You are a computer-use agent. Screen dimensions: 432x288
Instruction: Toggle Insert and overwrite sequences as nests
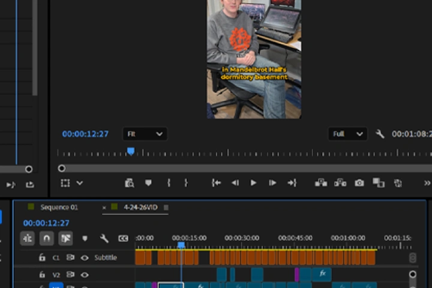(x=27, y=238)
